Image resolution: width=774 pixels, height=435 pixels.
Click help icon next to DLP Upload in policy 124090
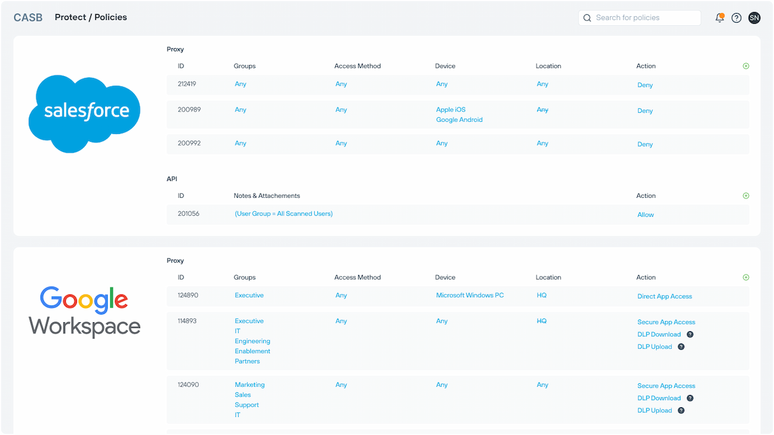click(x=681, y=411)
